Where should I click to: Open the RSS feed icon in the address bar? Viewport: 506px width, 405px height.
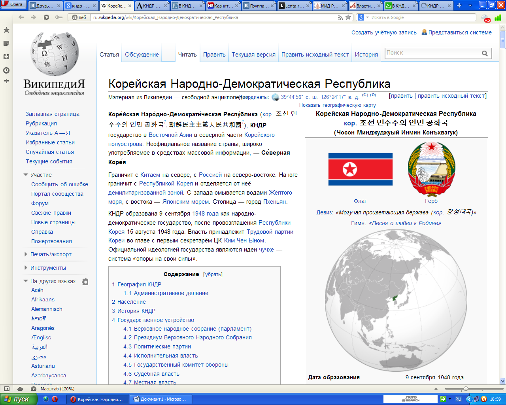click(x=340, y=17)
